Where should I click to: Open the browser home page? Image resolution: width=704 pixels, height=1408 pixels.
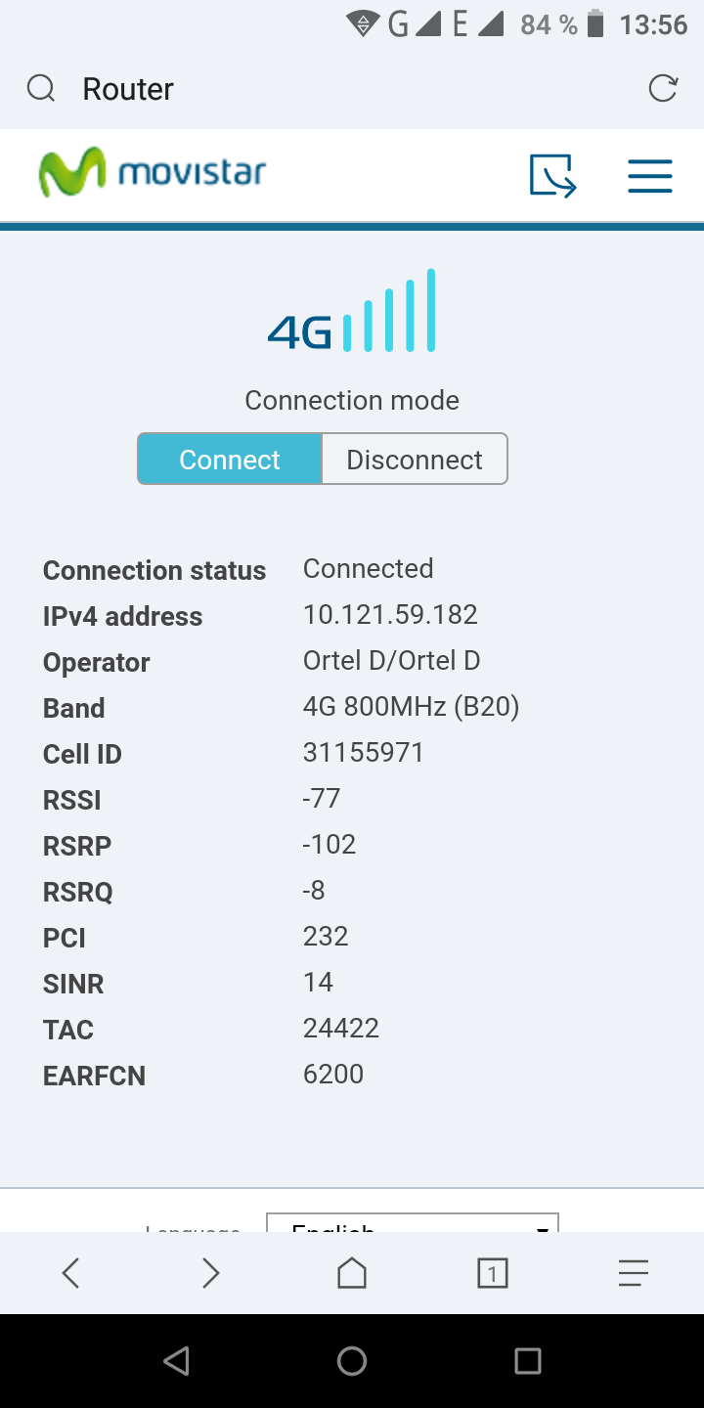(x=352, y=1273)
